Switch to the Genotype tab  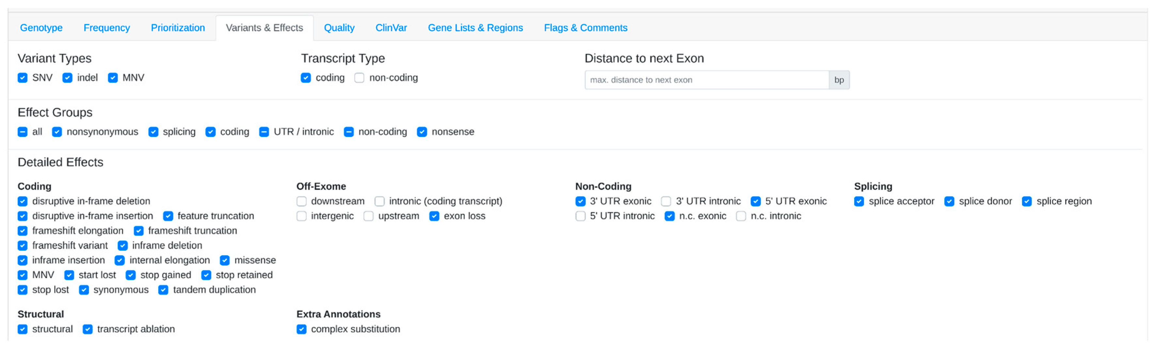click(41, 28)
